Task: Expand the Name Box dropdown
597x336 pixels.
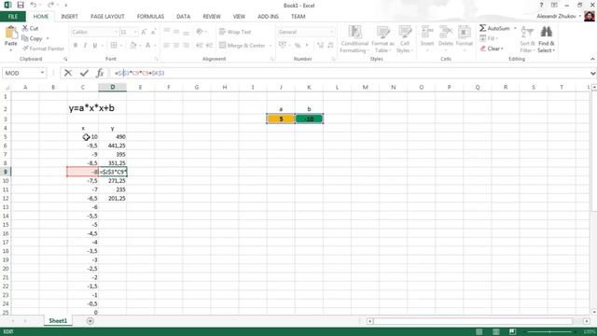Action: click(x=42, y=73)
